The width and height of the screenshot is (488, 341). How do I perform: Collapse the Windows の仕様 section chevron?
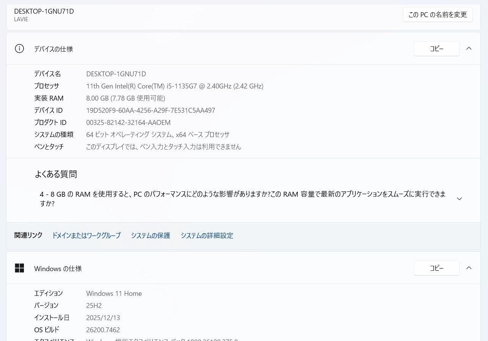pos(469,268)
